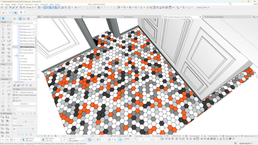Viewport: 258px width, 145px height.
Task: Collapse the C Drzwi folder
Action: [15, 56]
